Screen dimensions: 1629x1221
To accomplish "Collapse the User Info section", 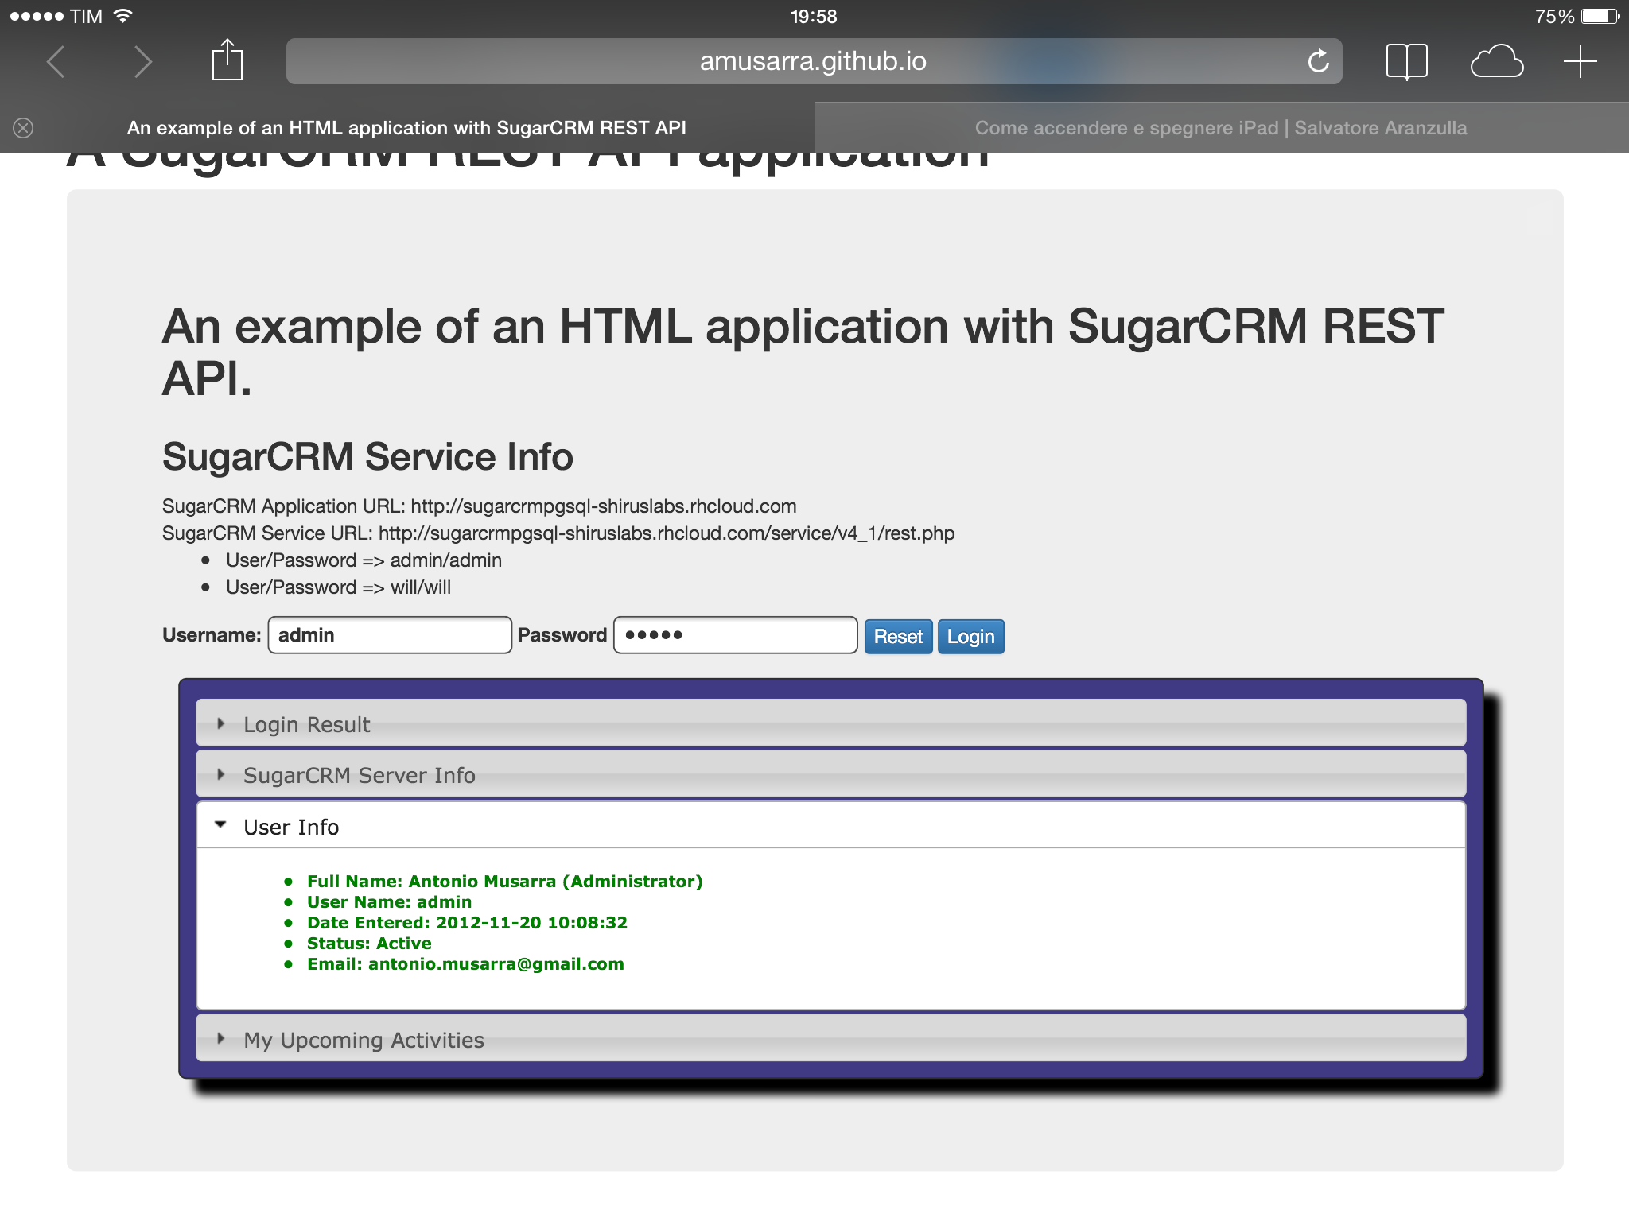I will pos(830,826).
